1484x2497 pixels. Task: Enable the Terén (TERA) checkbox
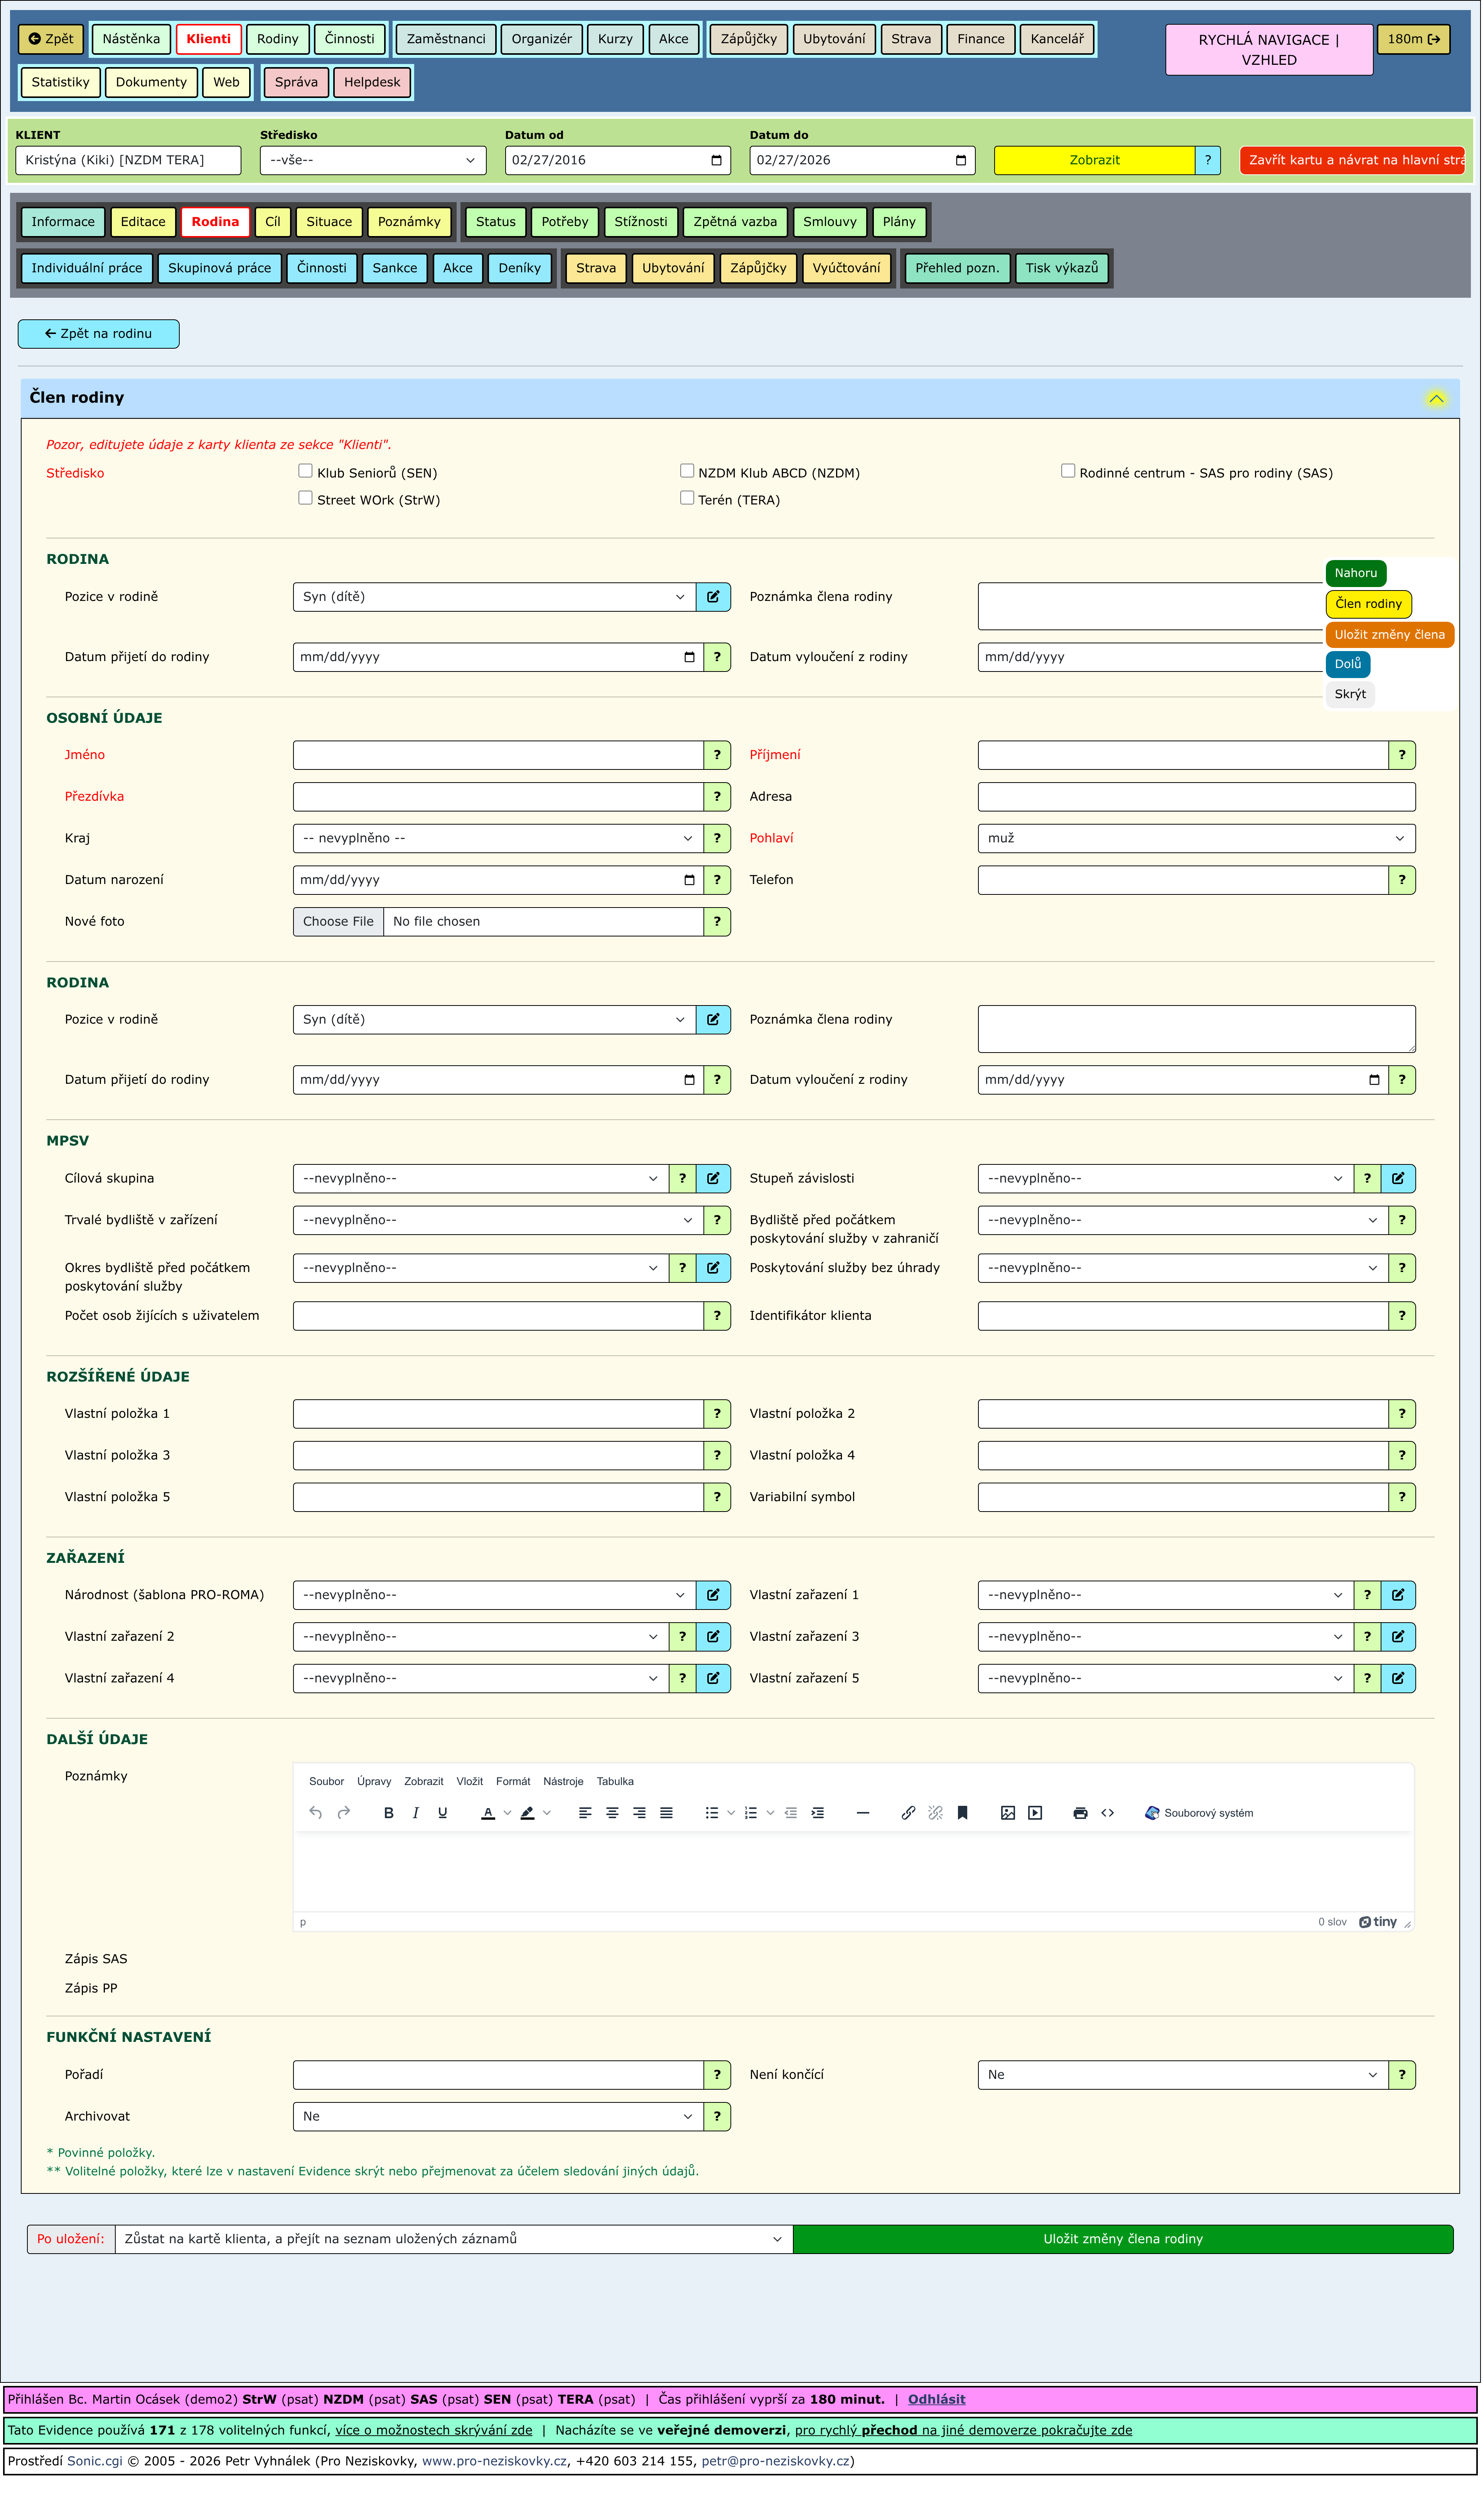pyautogui.click(x=687, y=498)
